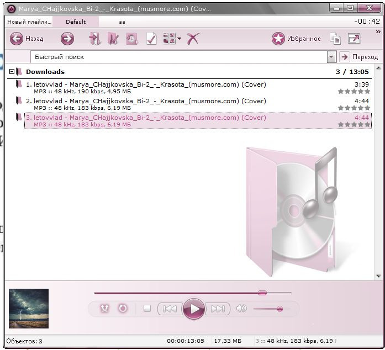The height and width of the screenshot is (350, 385).
Task: Switch to the Default playlist tab
Action: pos(76,22)
